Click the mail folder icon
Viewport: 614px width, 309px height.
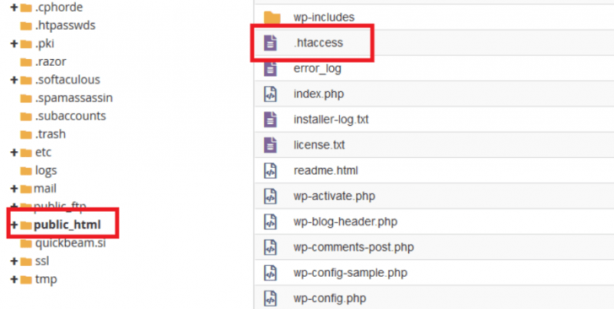26,189
